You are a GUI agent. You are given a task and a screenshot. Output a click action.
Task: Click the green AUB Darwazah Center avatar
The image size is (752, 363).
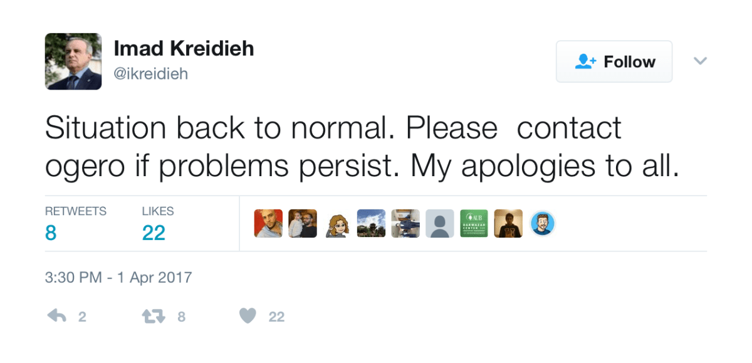[474, 223]
